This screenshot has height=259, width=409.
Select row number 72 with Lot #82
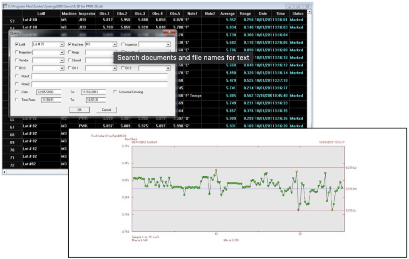12,165
